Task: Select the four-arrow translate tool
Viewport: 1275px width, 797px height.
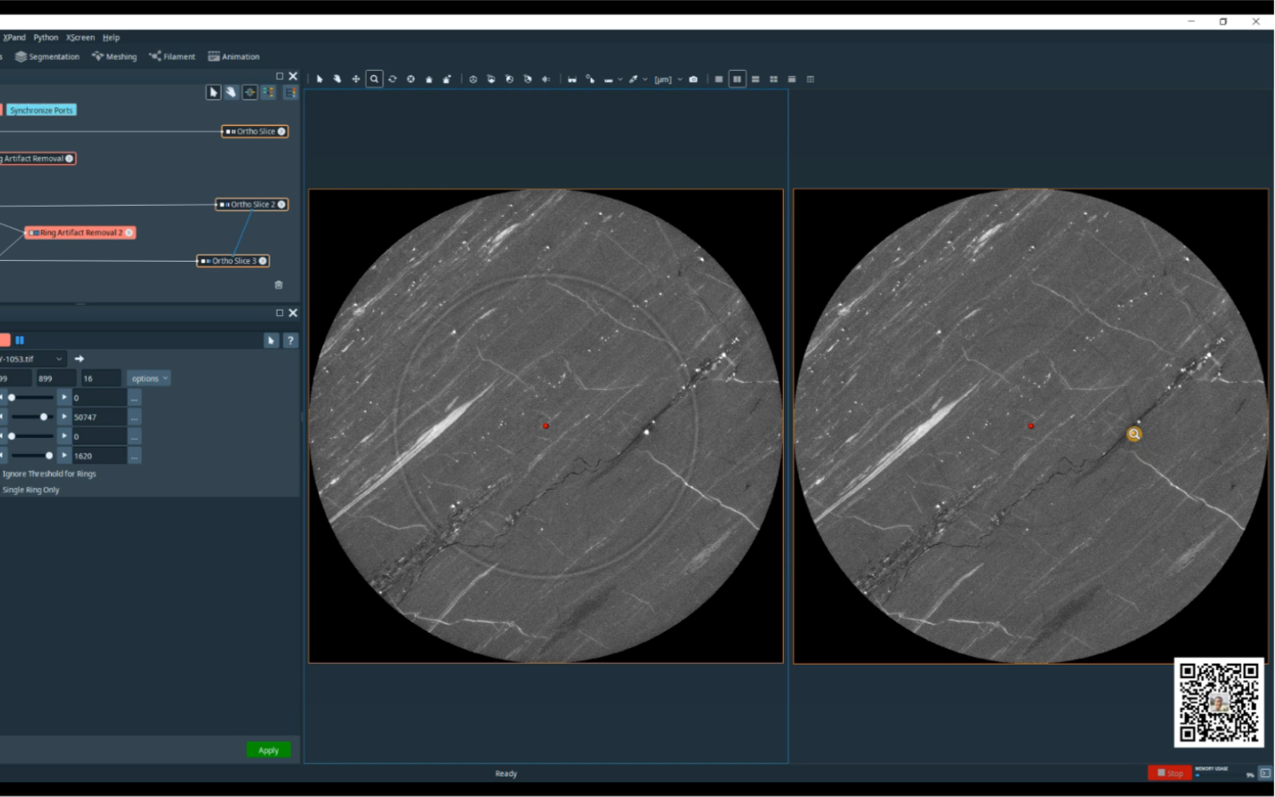Action: pyautogui.click(x=356, y=79)
